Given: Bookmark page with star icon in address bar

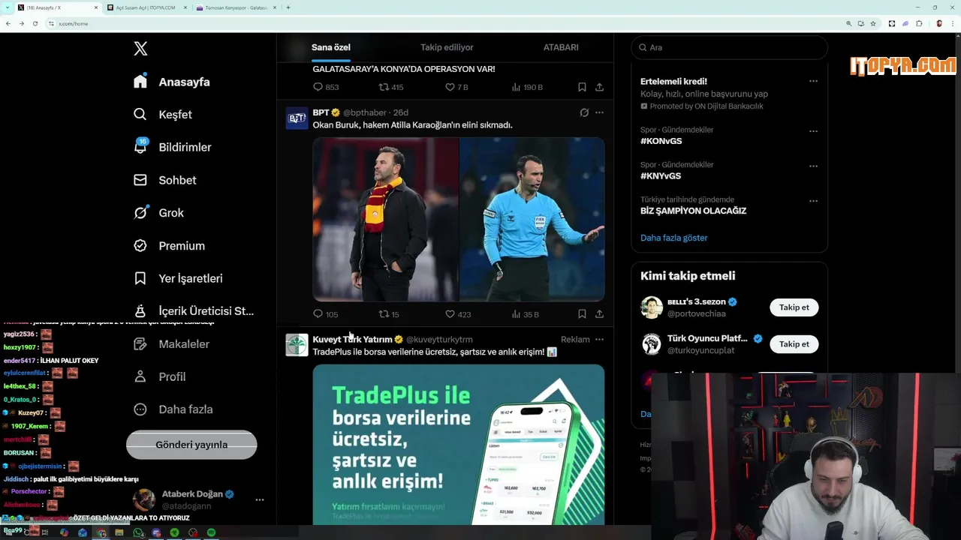Looking at the screenshot, I should click(873, 23).
